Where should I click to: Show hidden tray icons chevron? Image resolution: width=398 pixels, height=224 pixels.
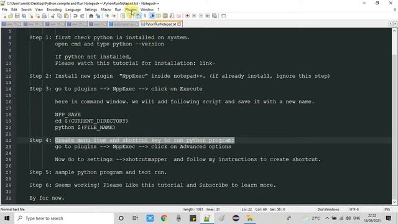pos(327,218)
